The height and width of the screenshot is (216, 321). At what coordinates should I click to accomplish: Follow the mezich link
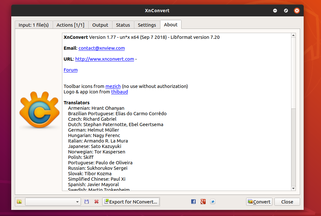[113, 86]
